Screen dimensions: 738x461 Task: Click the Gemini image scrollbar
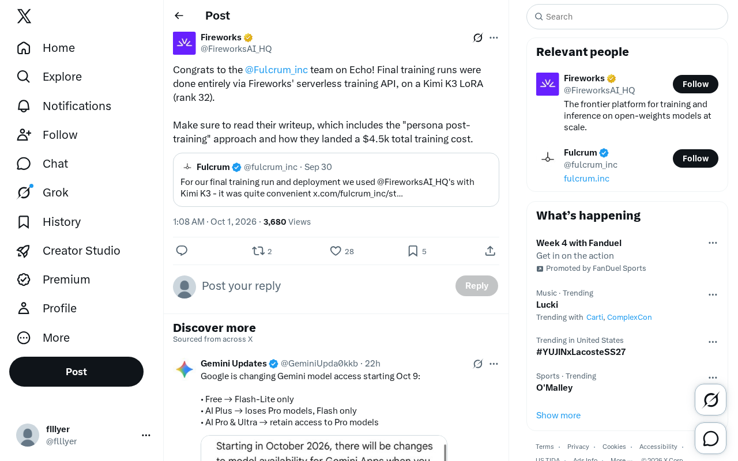[445, 451]
